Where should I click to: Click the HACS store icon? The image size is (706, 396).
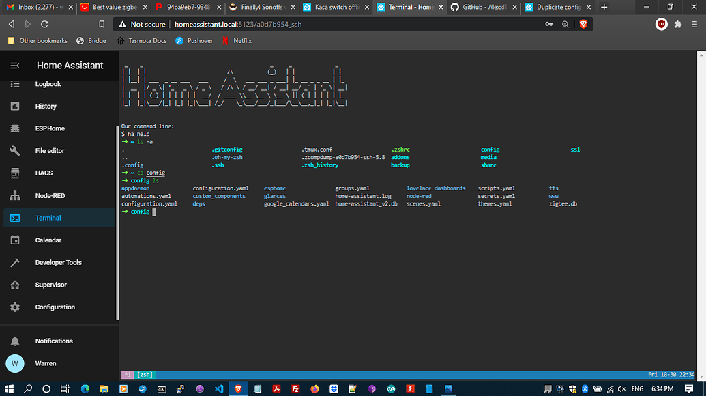(x=15, y=173)
